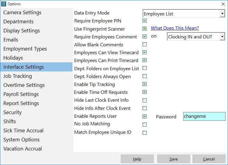Screen dimensions: 228x165
Task: Click the What Does This Mean link
Action: [x=175, y=28]
